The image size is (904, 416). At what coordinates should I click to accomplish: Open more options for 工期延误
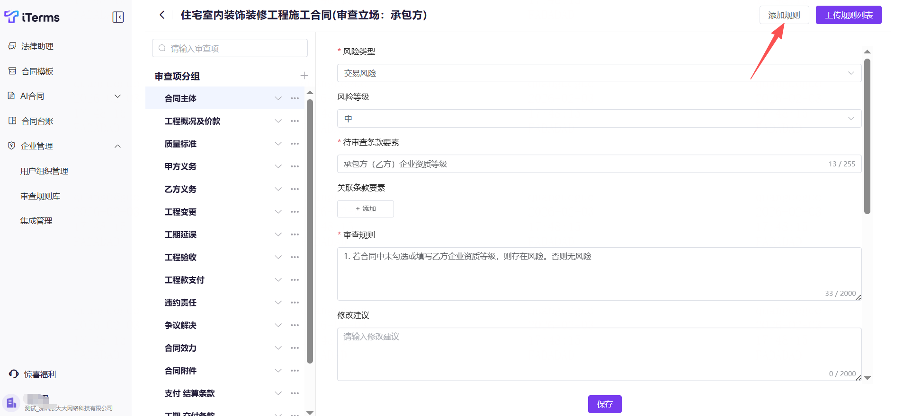click(295, 234)
